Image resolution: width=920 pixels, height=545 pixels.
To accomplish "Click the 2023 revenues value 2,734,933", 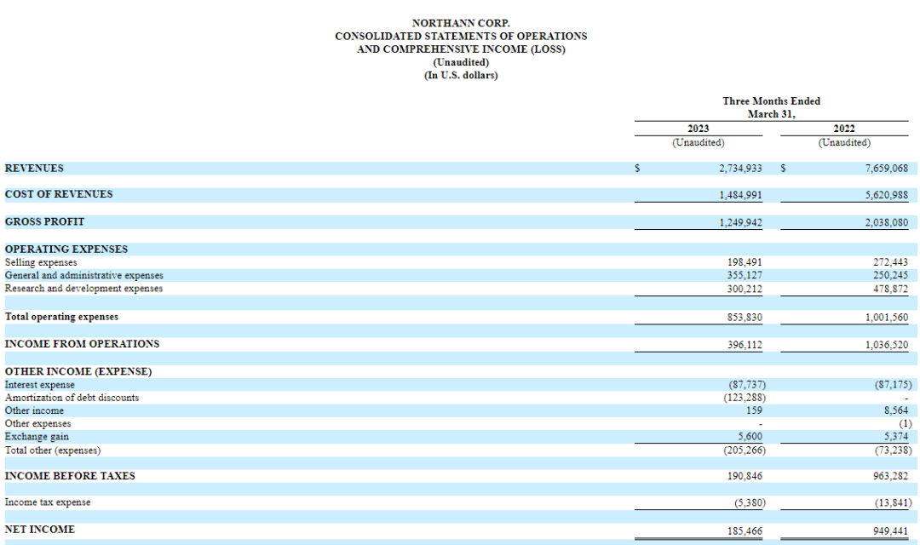I will pyautogui.click(x=740, y=169).
